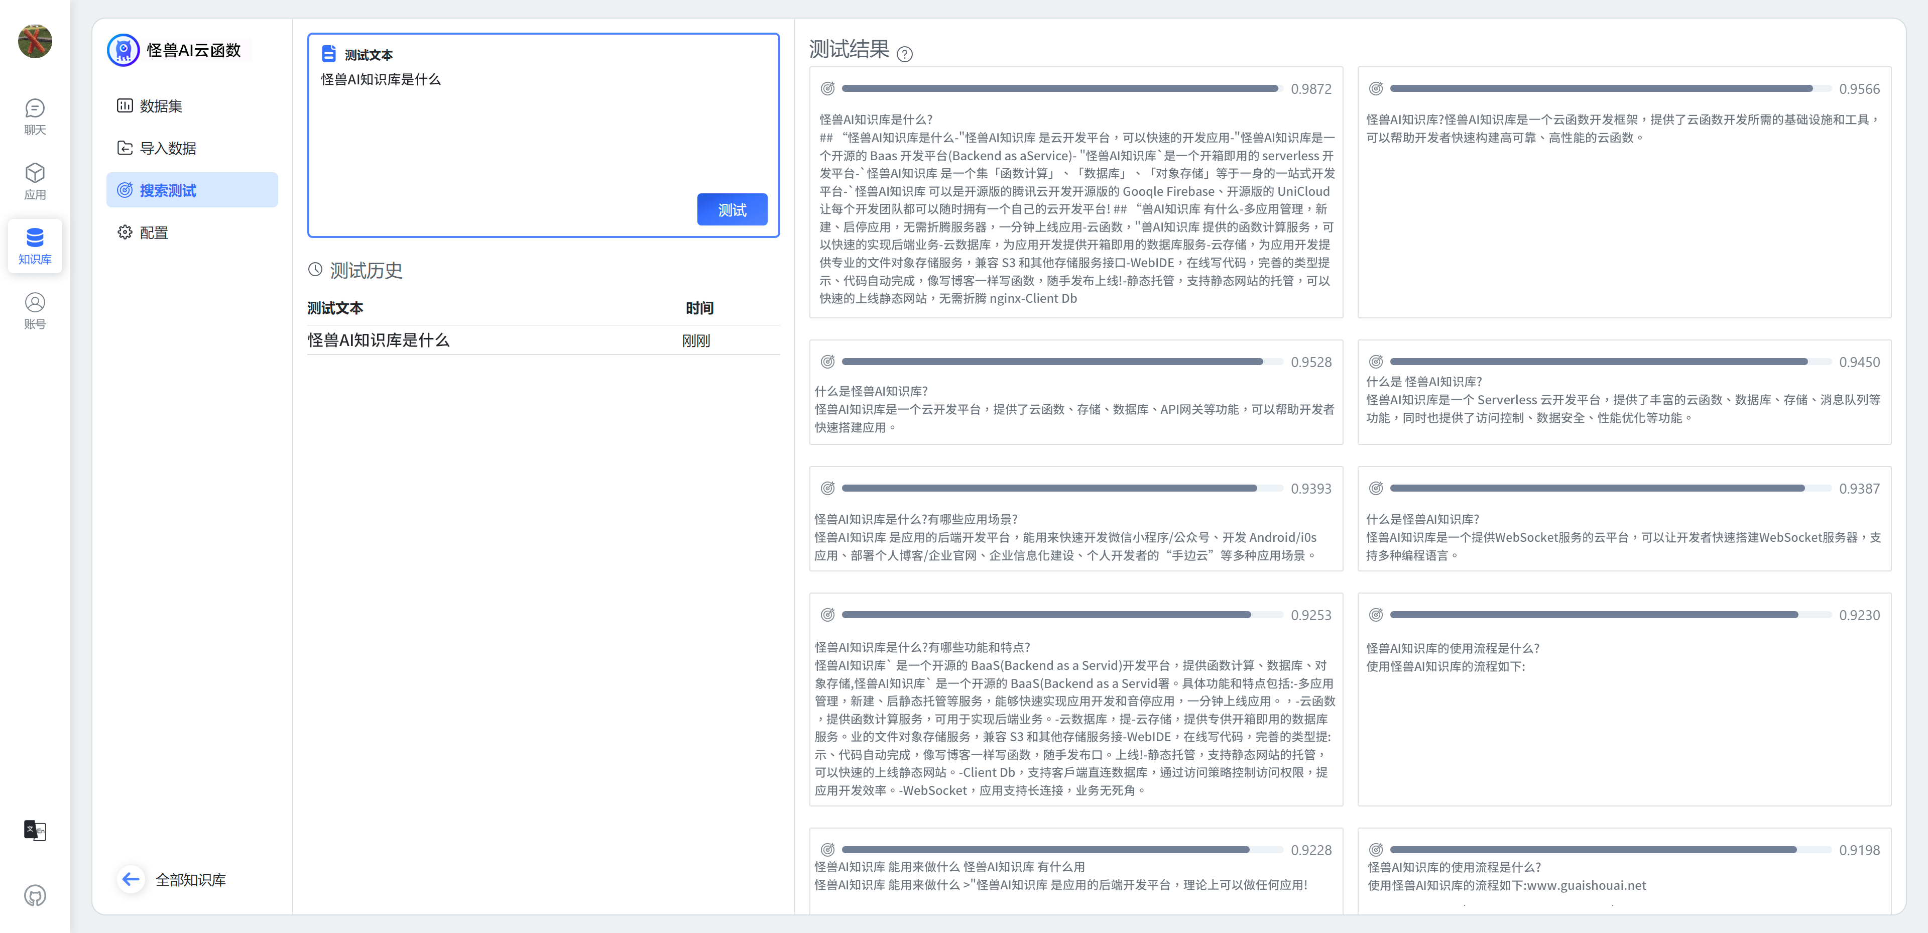Click the blue back arrow icon
The height and width of the screenshot is (933, 1928).
(x=131, y=879)
